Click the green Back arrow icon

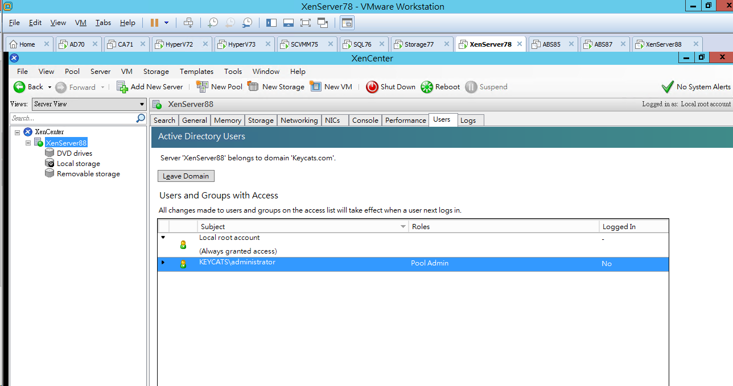pos(19,87)
